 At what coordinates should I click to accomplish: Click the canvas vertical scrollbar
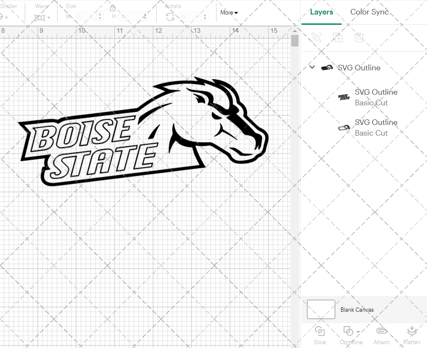tap(294, 41)
